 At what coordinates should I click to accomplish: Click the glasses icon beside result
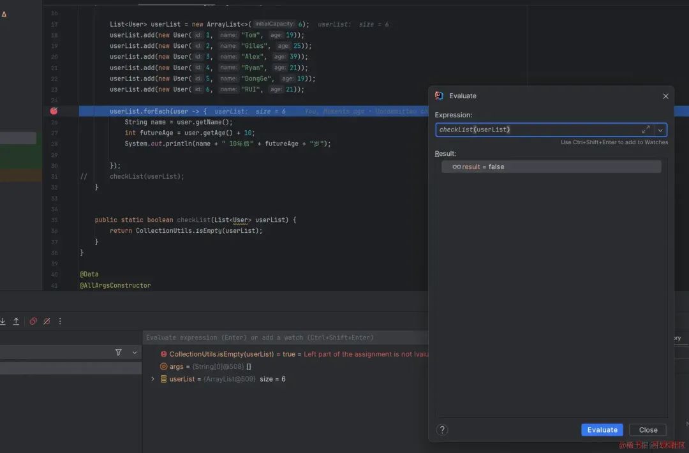457,167
